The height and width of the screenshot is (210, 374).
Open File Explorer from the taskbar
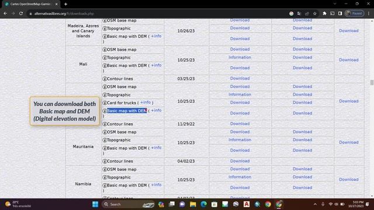(193, 204)
